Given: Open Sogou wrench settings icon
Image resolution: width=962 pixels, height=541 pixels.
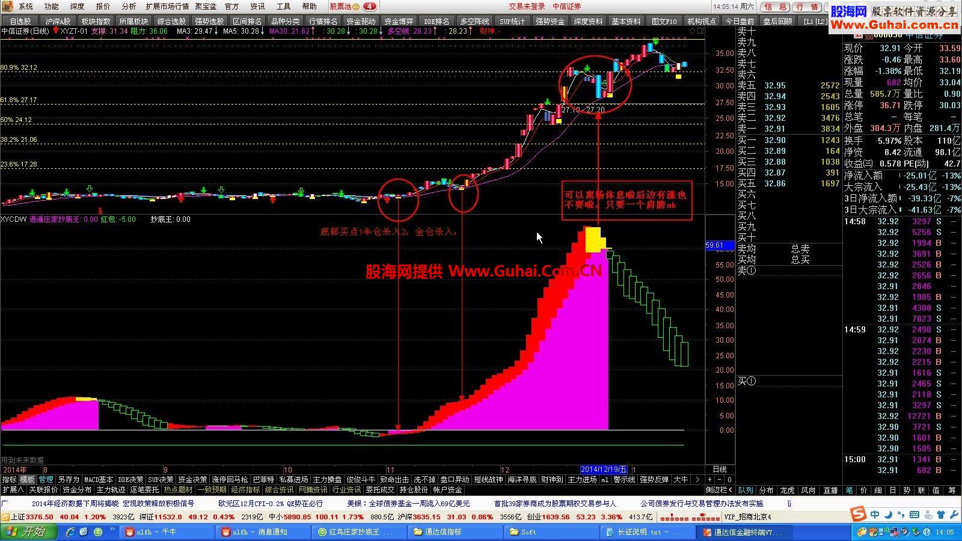Looking at the screenshot, I should coord(954,515).
